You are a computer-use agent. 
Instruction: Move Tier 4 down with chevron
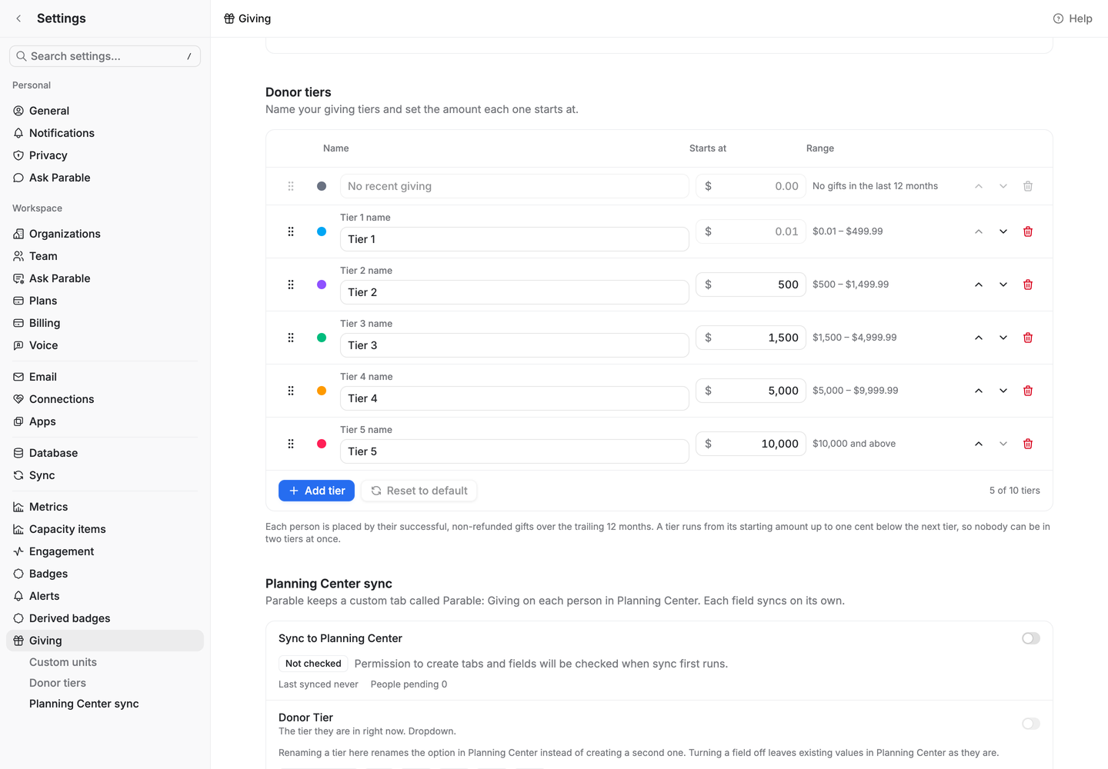click(x=1003, y=391)
